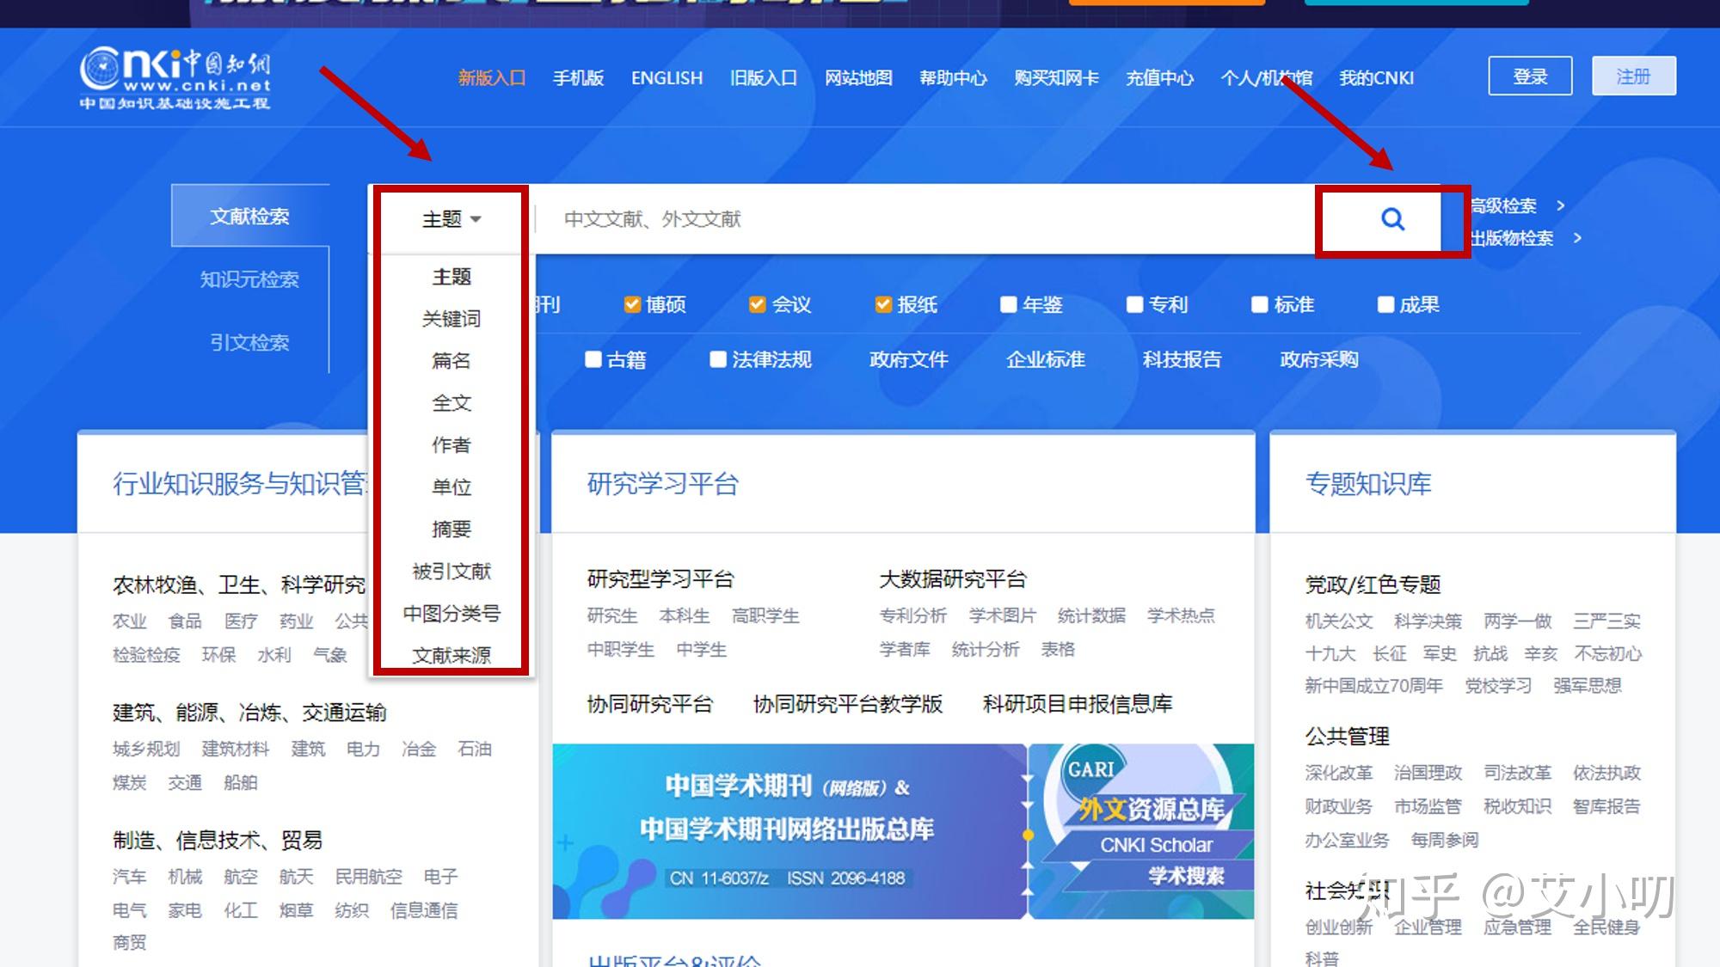Open 学者库 link
This screenshot has width=1720, height=967.
905,649
